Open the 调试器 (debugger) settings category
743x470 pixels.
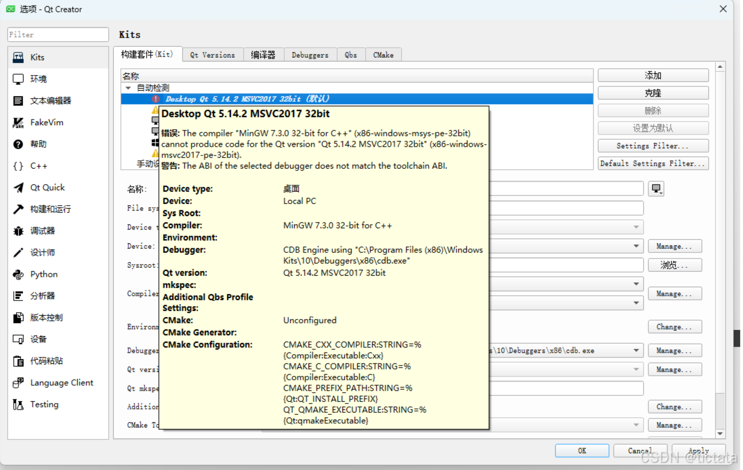pyautogui.click(x=42, y=231)
